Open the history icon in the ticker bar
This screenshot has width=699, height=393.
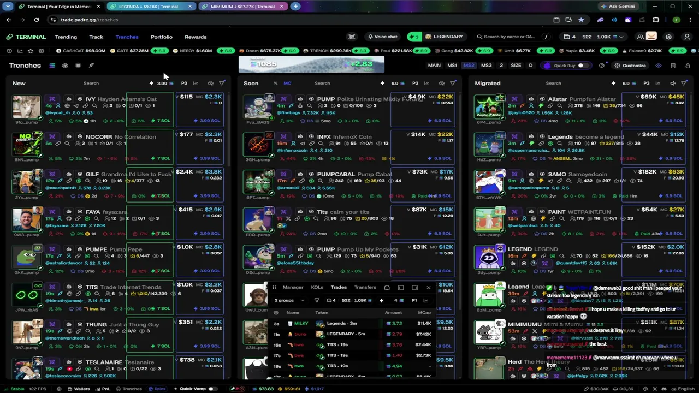point(9,51)
